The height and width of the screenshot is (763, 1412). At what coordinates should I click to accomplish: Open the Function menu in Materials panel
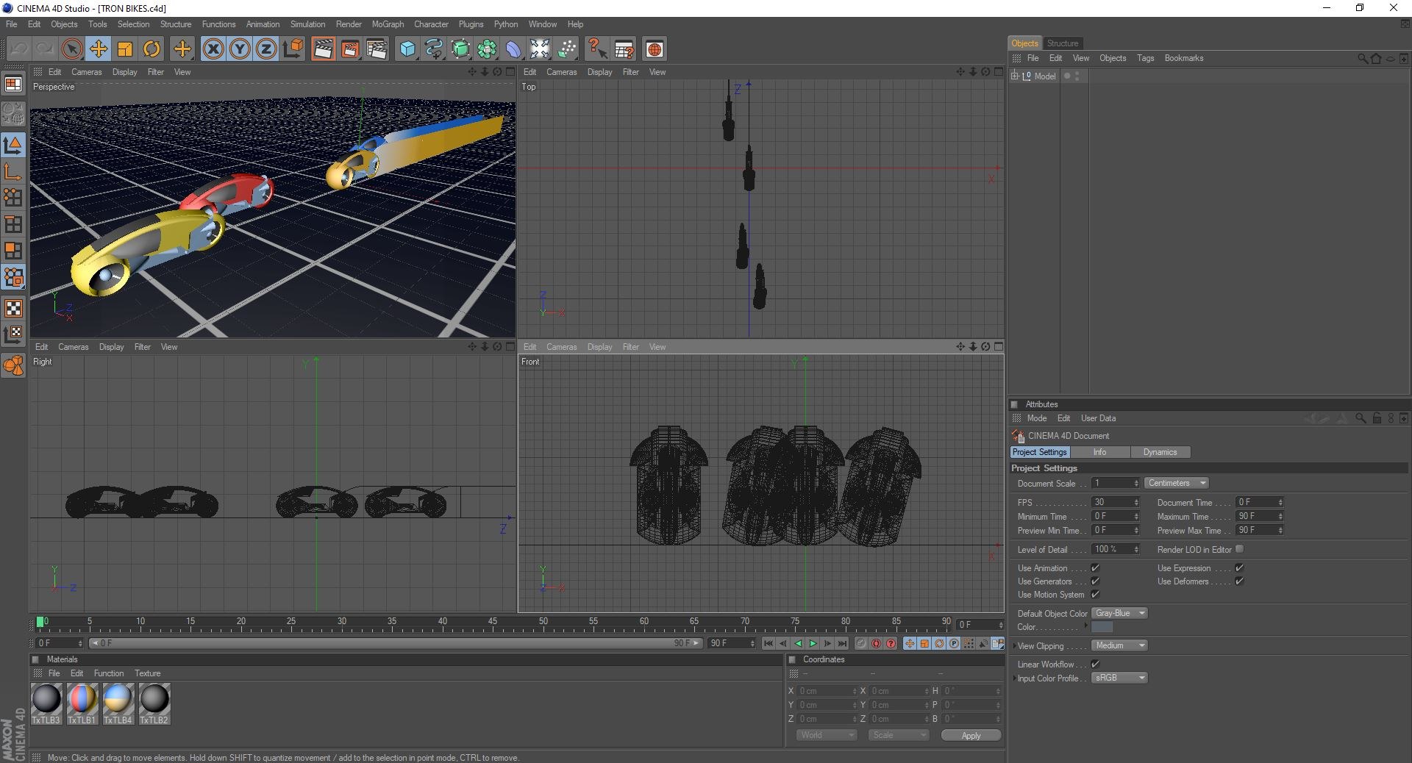[109, 673]
